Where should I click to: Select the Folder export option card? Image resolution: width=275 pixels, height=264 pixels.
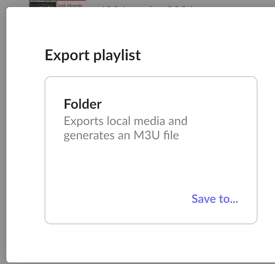pyautogui.click(x=151, y=150)
